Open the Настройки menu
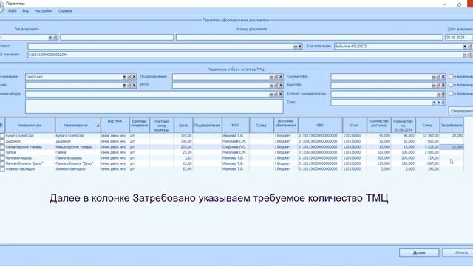This screenshot has height=266, width=473. pyautogui.click(x=43, y=11)
